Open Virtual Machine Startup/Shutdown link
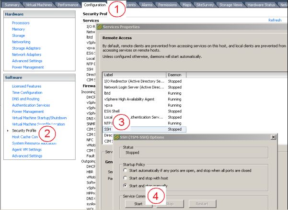 click(39, 118)
